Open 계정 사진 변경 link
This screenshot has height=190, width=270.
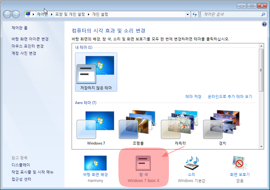[x=24, y=53]
